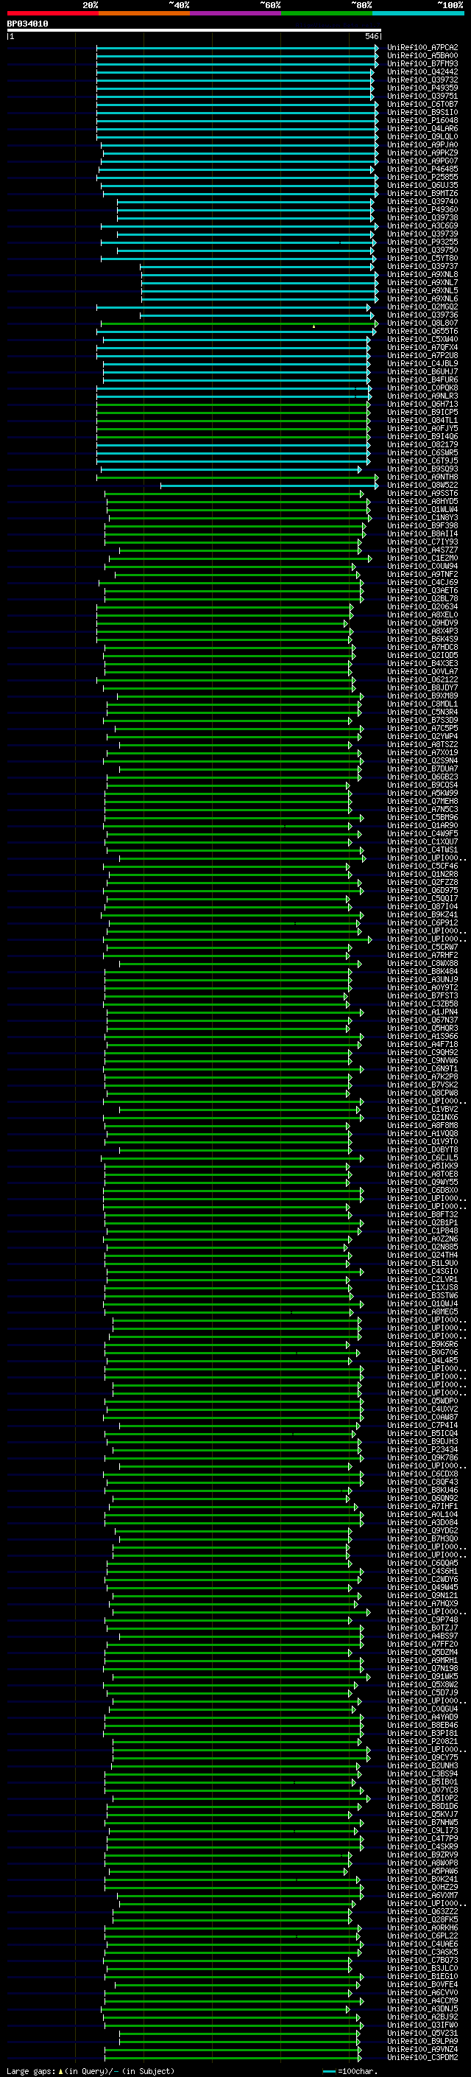
Task: Click the label UniRef100_P20821
Action: (422, 1741)
